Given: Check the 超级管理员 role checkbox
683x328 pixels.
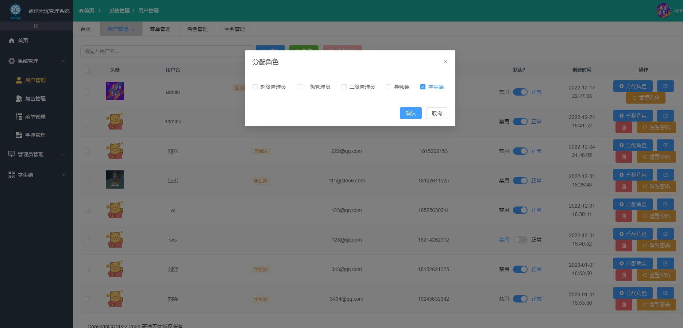Looking at the screenshot, I should pos(255,87).
